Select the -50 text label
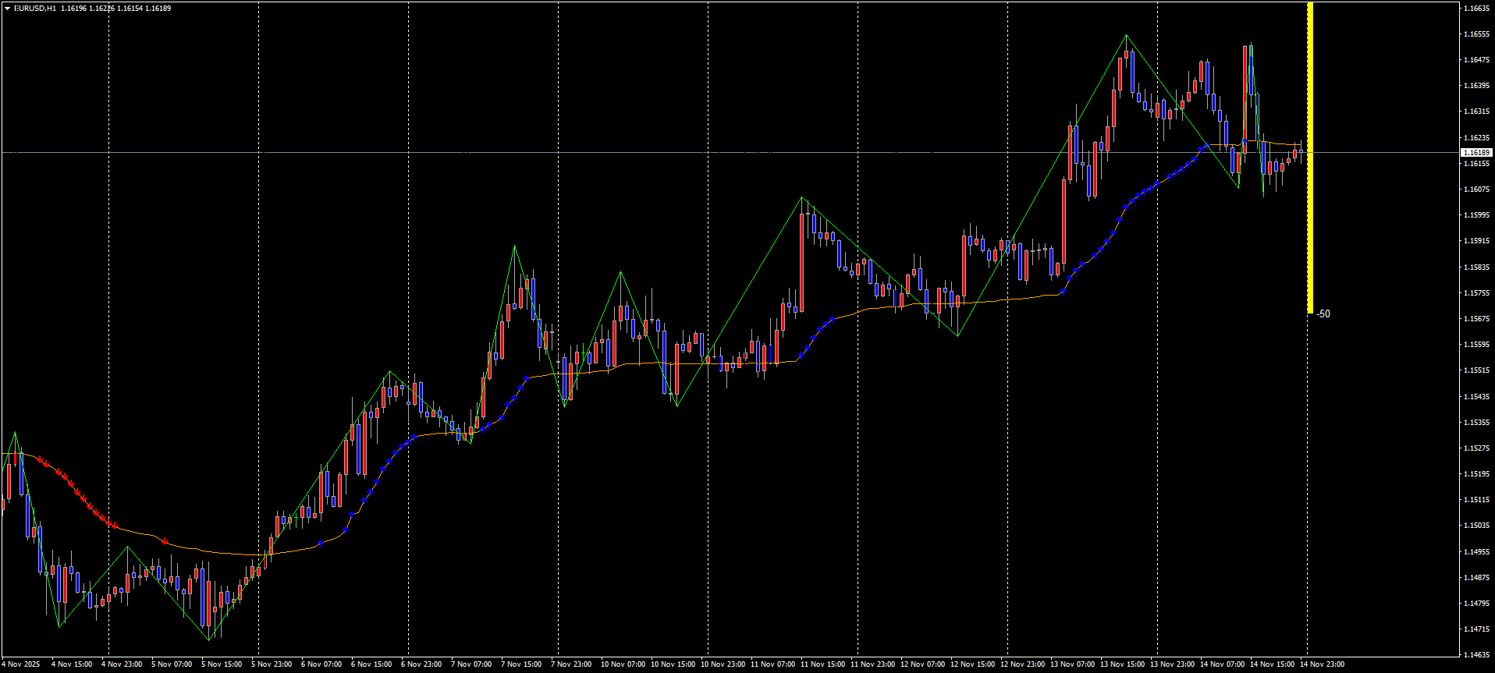 (1323, 314)
